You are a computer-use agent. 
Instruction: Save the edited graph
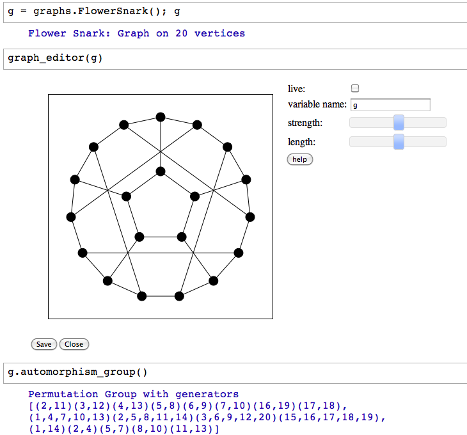pyautogui.click(x=44, y=344)
